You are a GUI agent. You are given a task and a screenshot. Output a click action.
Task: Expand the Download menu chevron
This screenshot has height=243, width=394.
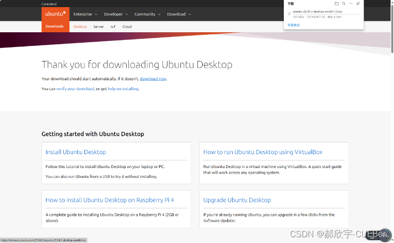pyautogui.click(x=189, y=14)
